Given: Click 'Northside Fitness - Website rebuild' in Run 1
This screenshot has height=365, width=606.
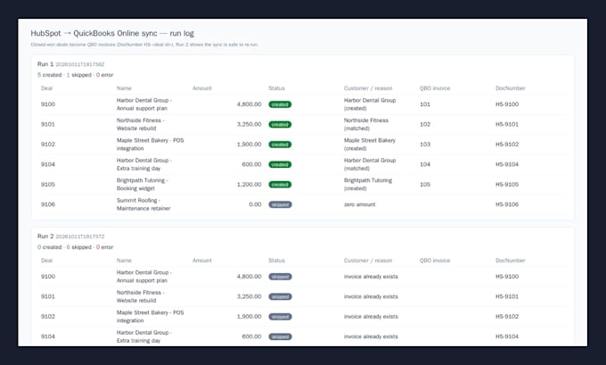Looking at the screenshot, I should pos(140,124).
